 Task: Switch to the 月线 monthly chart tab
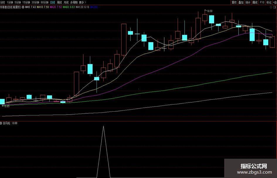pos(66,2)
